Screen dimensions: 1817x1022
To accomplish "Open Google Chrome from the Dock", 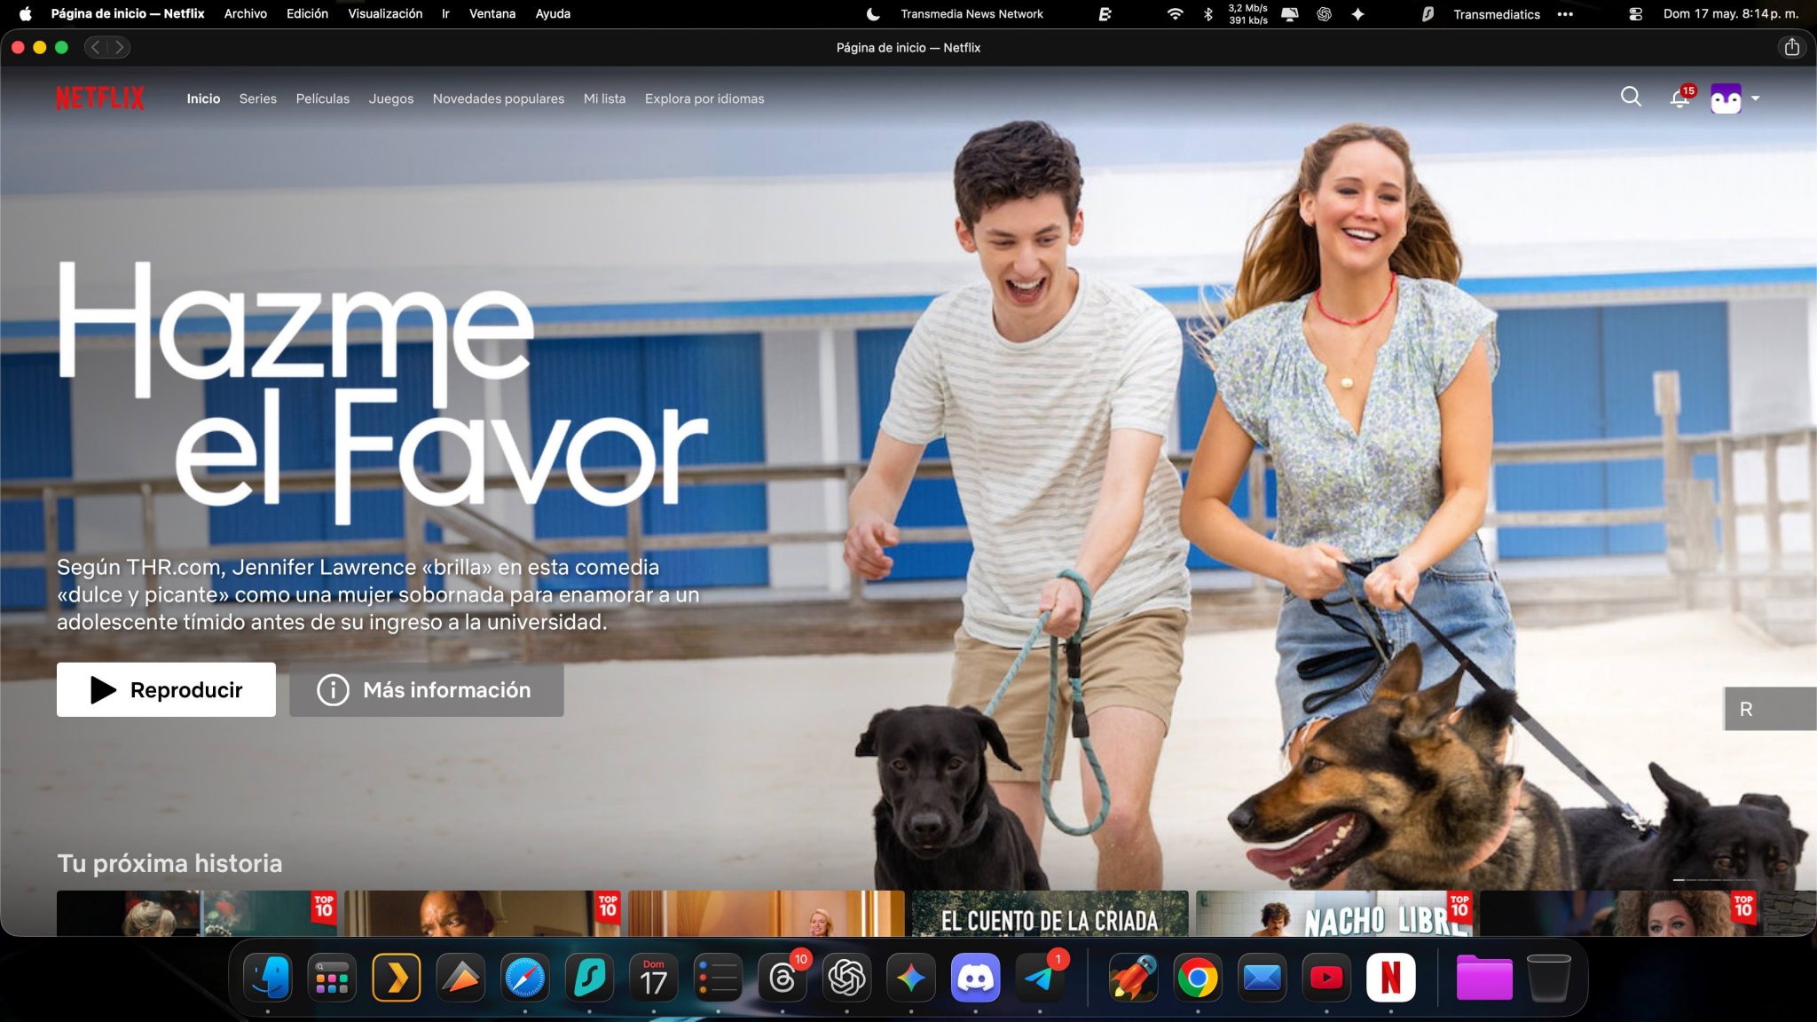I will pos(1198,978).
